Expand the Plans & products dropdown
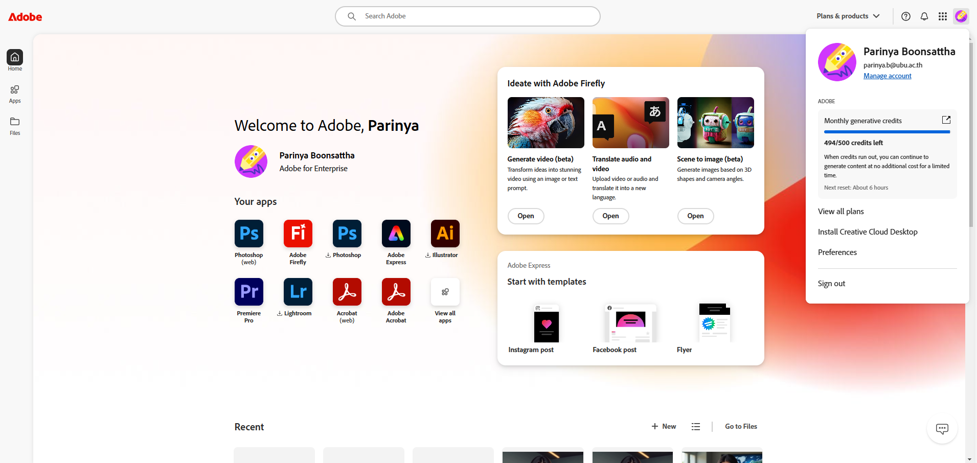Image resolution: width=977 pixels, height=463 pixels. pyautogui.click(x=848, y=16)
